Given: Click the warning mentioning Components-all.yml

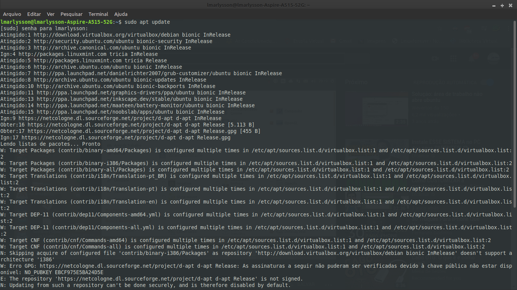Looking at the screenshot, I should 256,230.
